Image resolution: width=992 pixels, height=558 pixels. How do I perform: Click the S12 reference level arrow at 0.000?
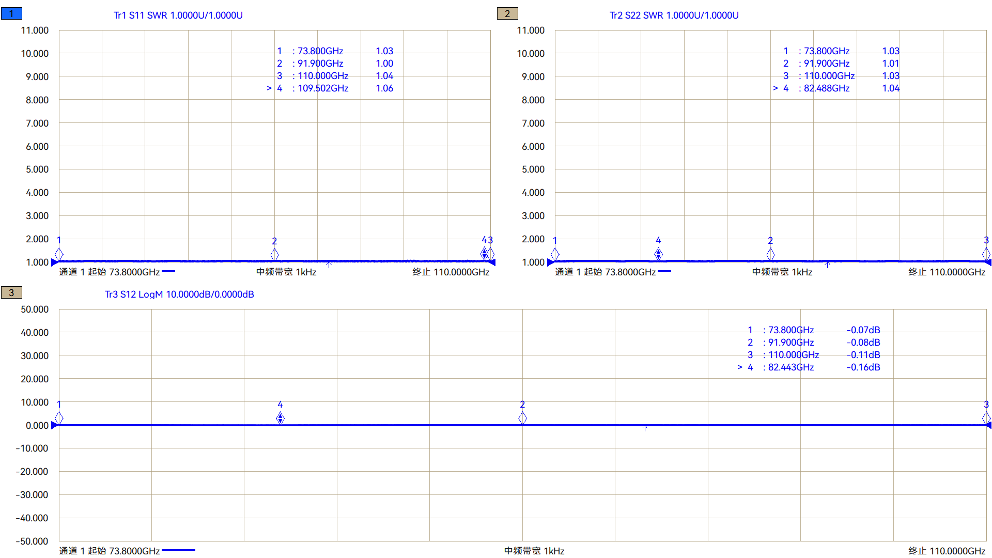[54, 425]
